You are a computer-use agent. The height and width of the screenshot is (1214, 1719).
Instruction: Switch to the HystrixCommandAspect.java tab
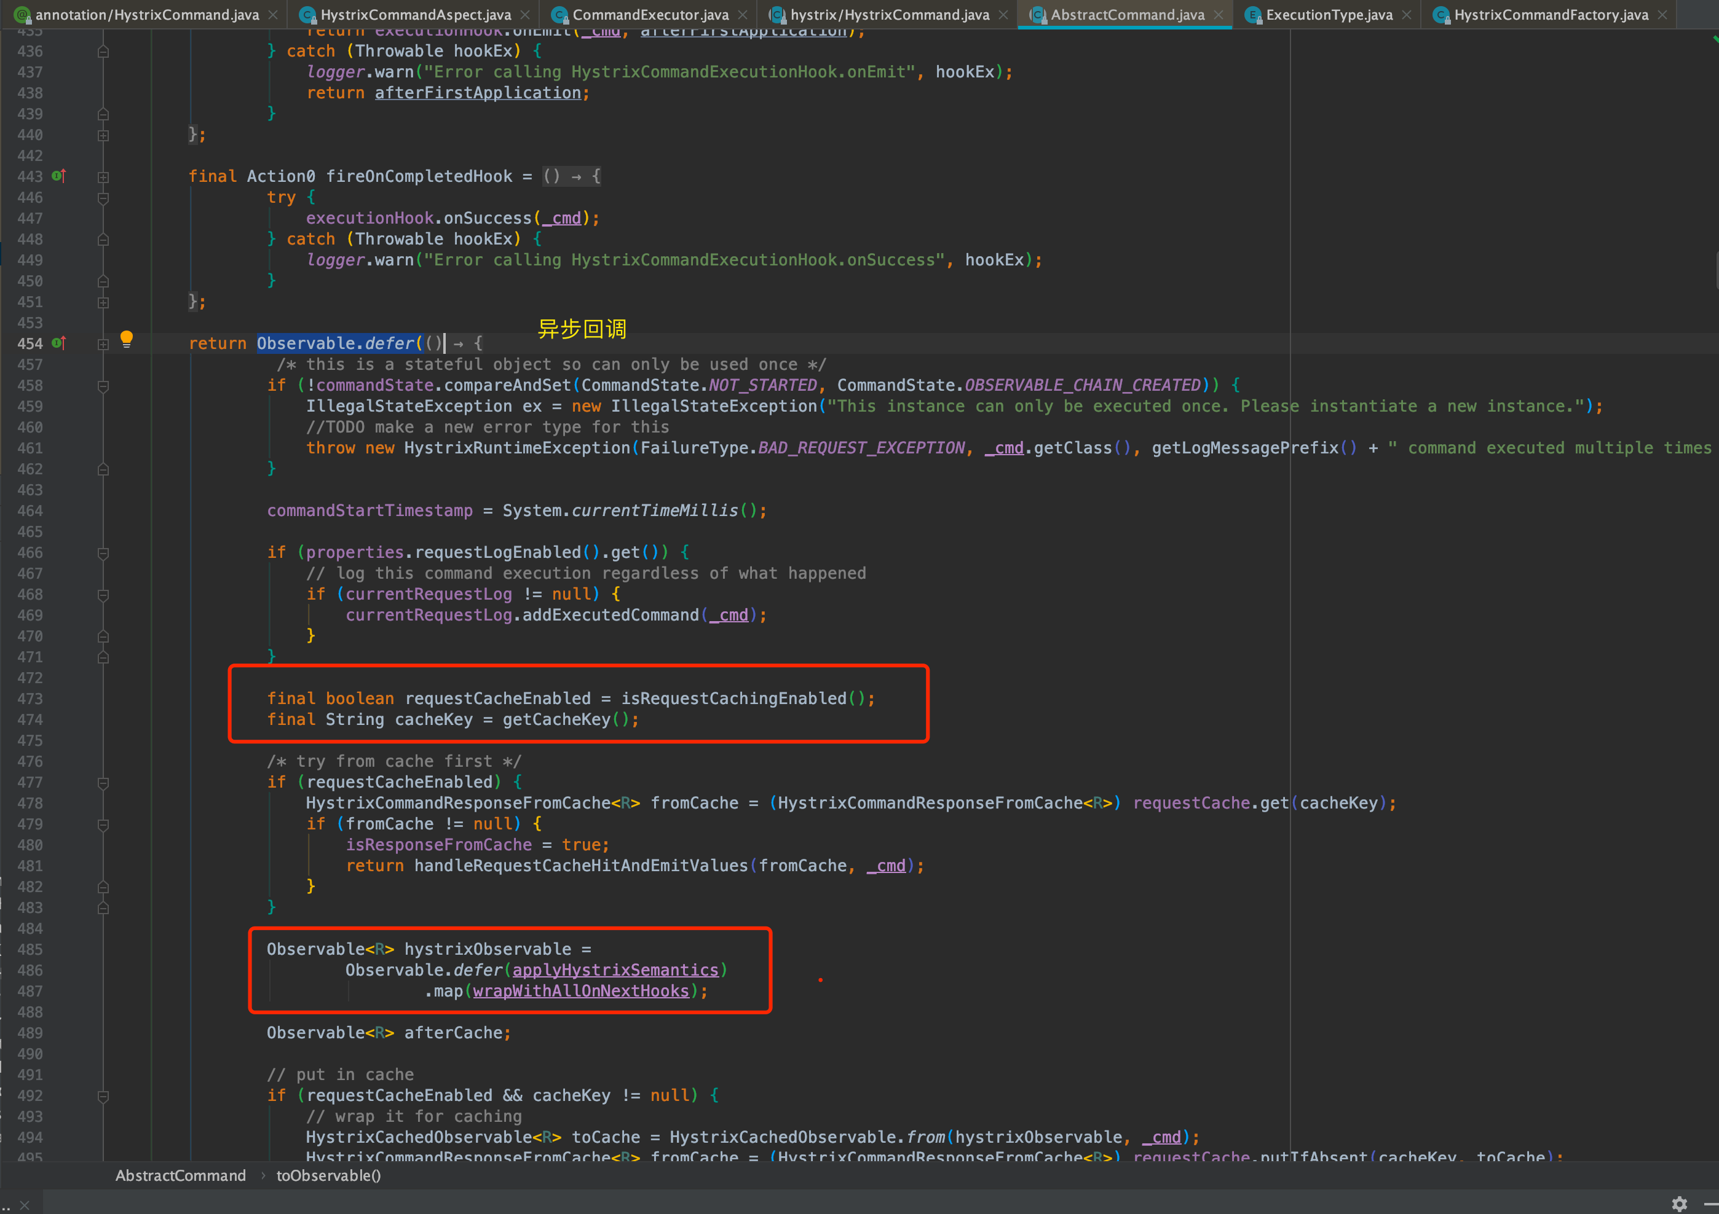tap(416, 15)
